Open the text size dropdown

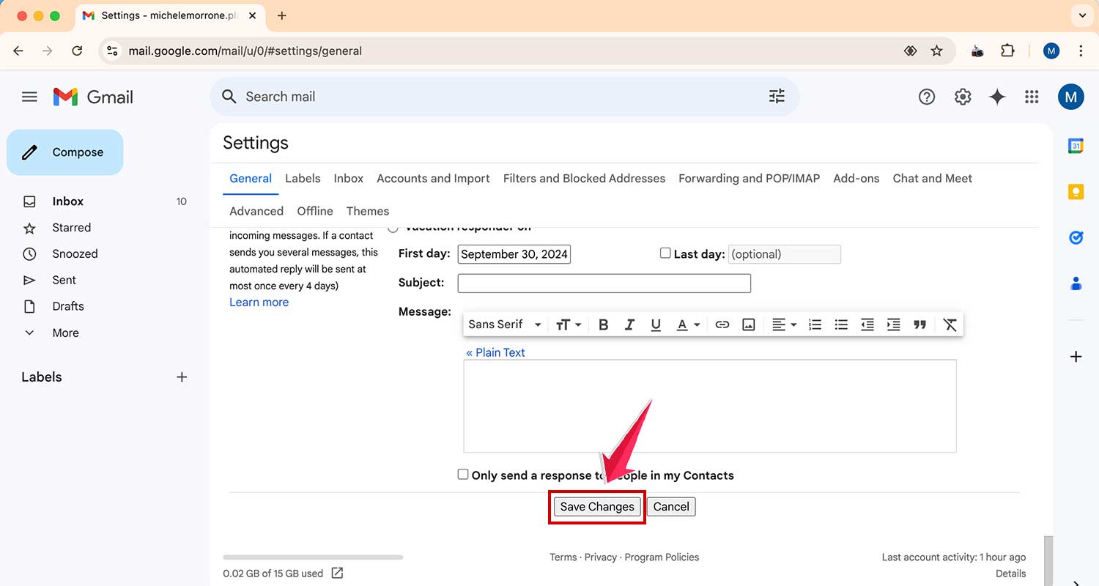[x=569, y=324]
